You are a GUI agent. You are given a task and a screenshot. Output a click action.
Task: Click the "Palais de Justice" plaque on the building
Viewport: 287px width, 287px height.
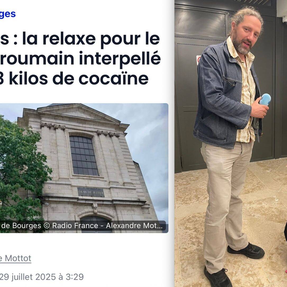(x=91, y=192)
